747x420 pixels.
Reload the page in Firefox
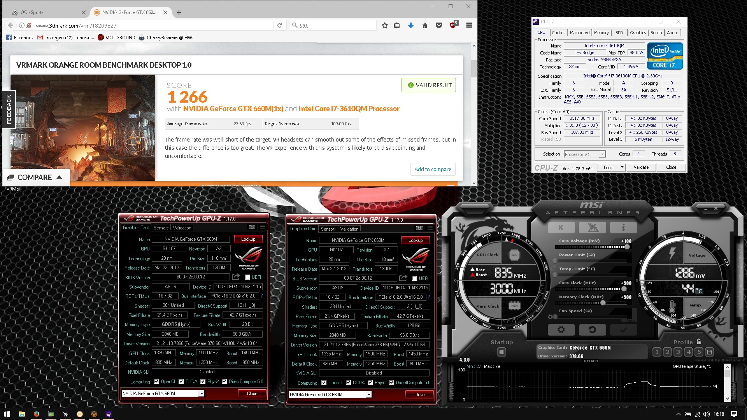pyautogui.click(x=279, y=26)
